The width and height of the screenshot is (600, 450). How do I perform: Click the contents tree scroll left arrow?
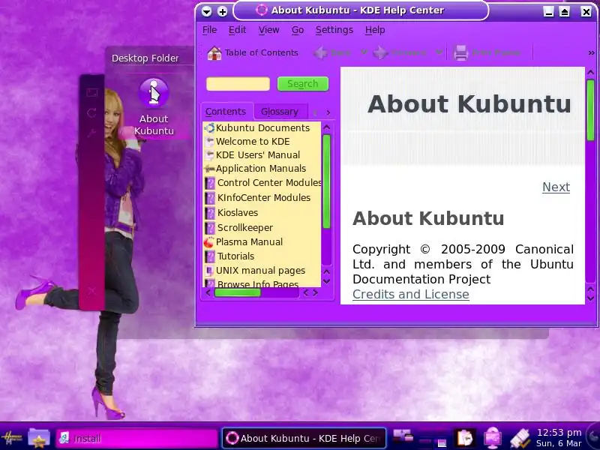tap(208, 292)
